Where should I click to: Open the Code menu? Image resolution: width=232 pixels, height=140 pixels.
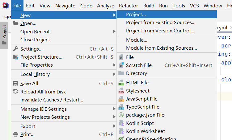86,6
